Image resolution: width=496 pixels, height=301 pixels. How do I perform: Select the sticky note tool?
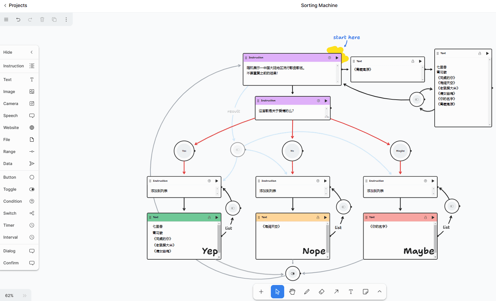[x=366, y=292]
